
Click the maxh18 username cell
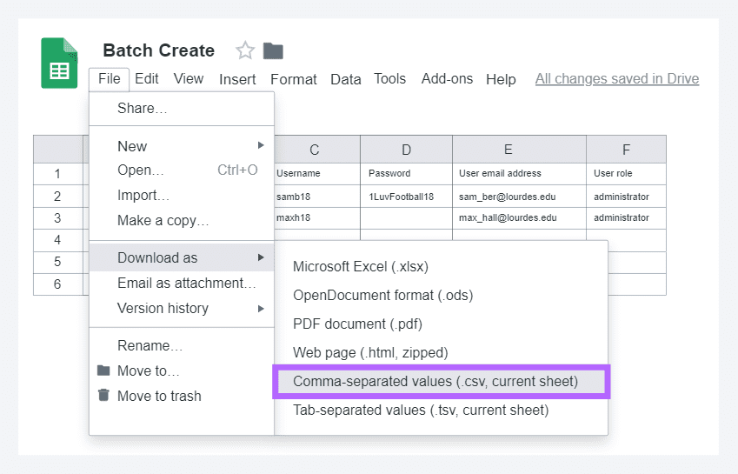[x=316, y=218]
